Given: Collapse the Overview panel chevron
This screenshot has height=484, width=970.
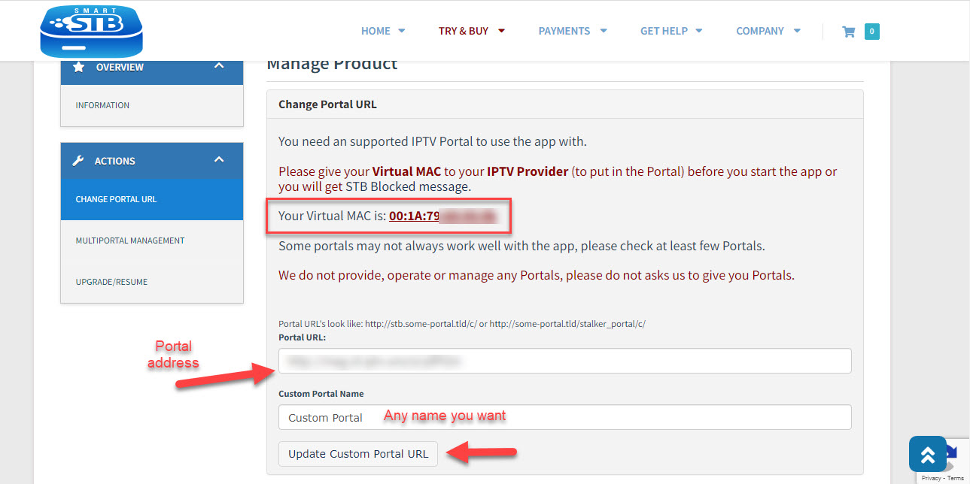Looking at the screenshot, I should (219, 66).
